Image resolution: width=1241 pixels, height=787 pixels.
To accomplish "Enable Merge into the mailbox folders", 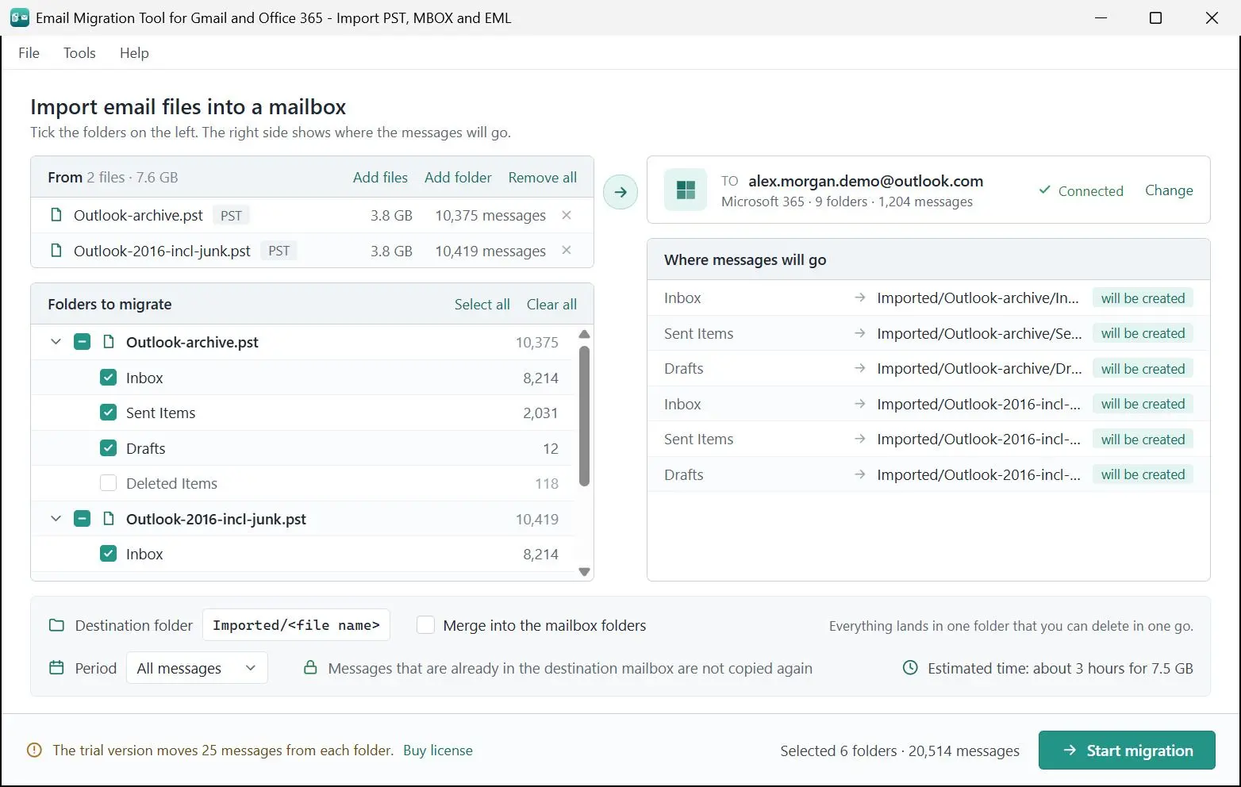I will coord(426,625).
